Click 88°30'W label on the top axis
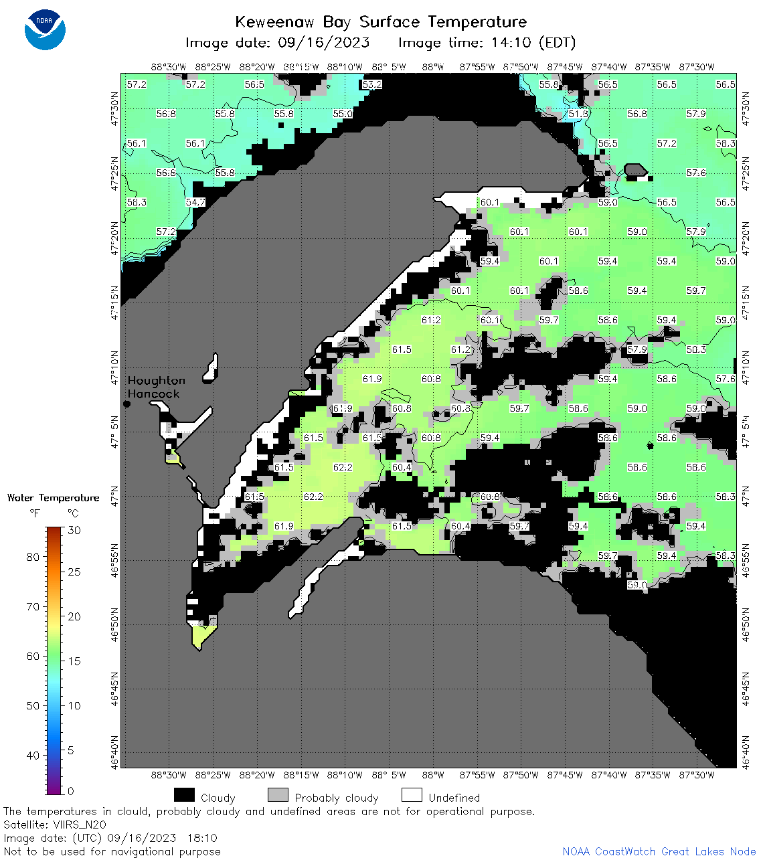This screenshot has height=862, width=763. (168, 67)
